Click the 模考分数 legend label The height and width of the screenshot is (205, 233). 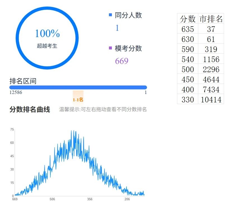tap(128, 48)
